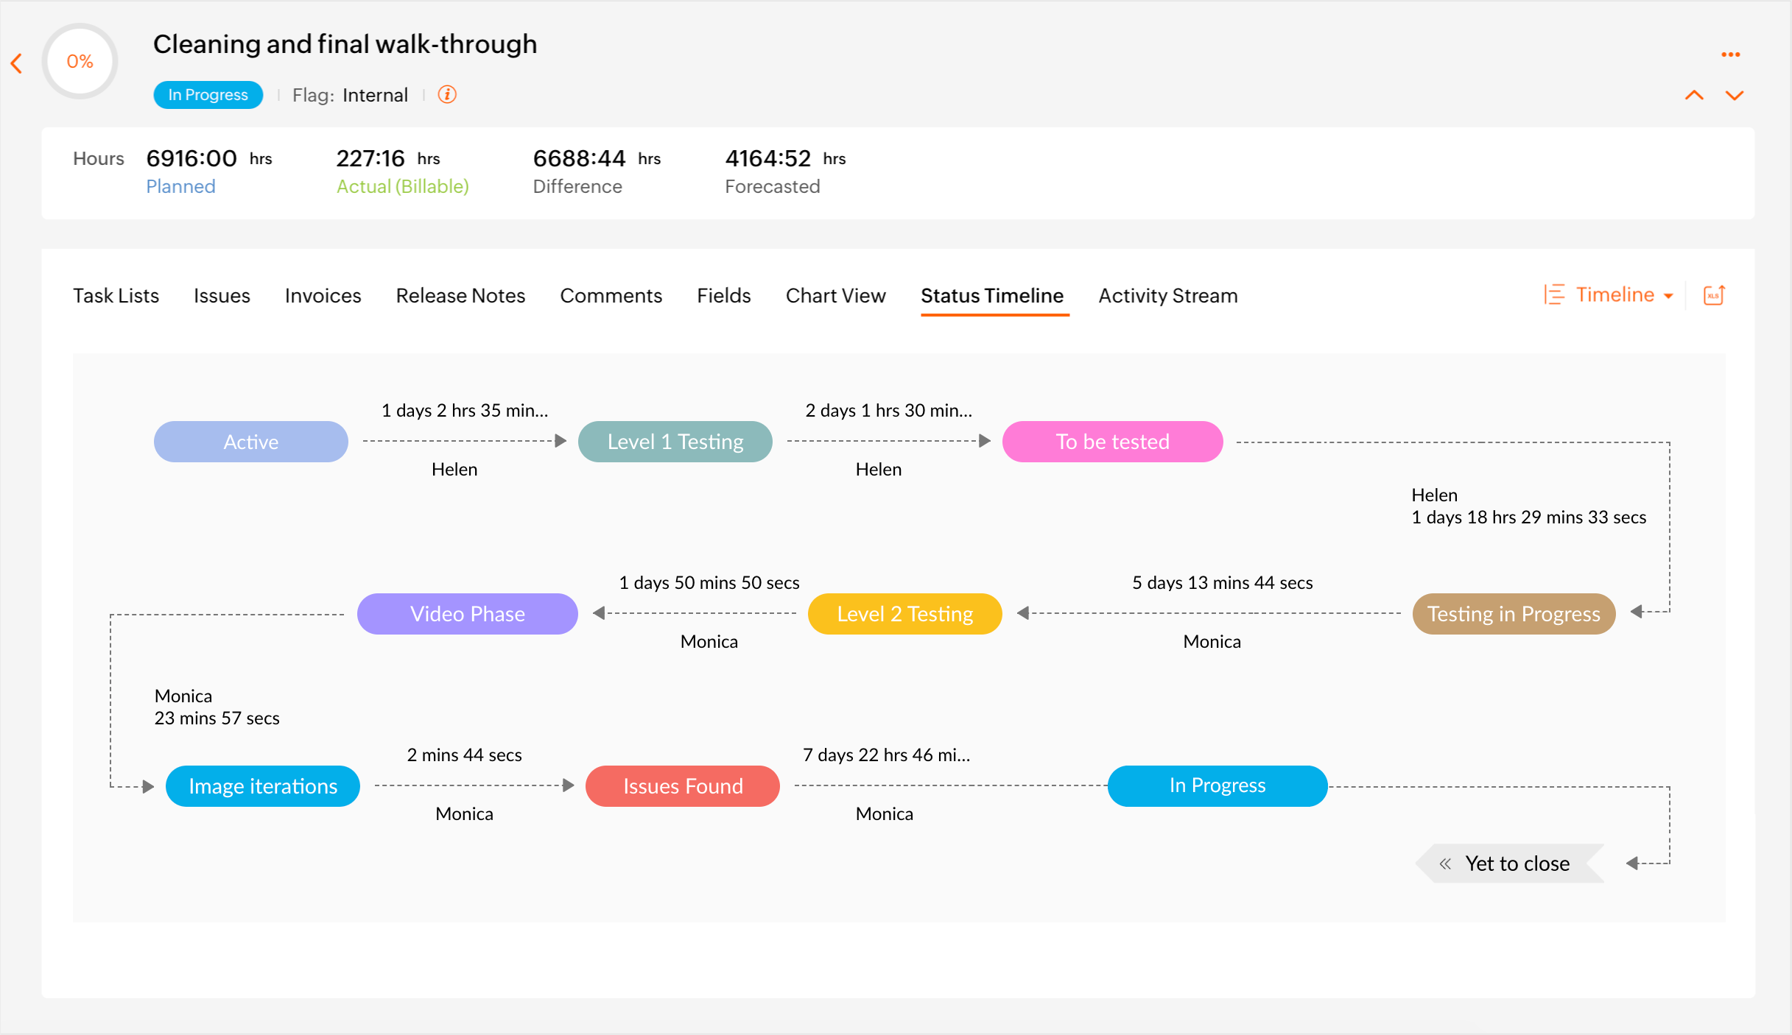The image size is (1792, 1035).
Task: Open the In Progress status dropdown badge
Action: tap(208, 95)
